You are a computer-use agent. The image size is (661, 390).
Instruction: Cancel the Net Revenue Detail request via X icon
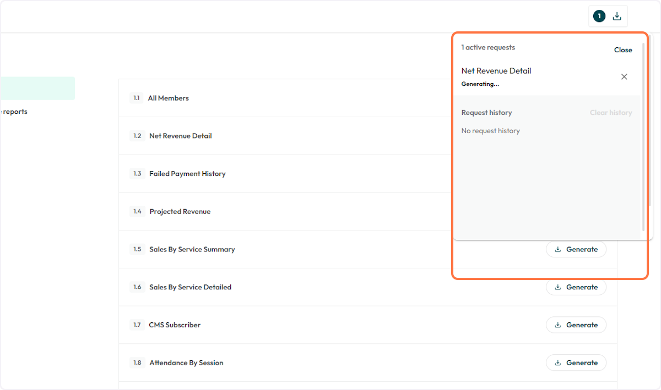[x=624, y=76]
